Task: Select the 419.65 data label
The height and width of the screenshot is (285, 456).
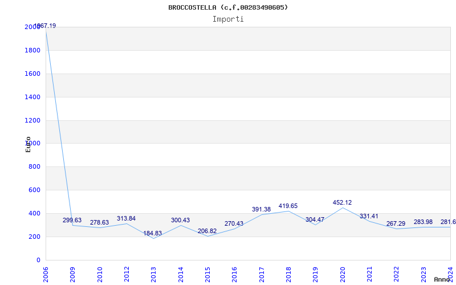Action: point(288,206)
